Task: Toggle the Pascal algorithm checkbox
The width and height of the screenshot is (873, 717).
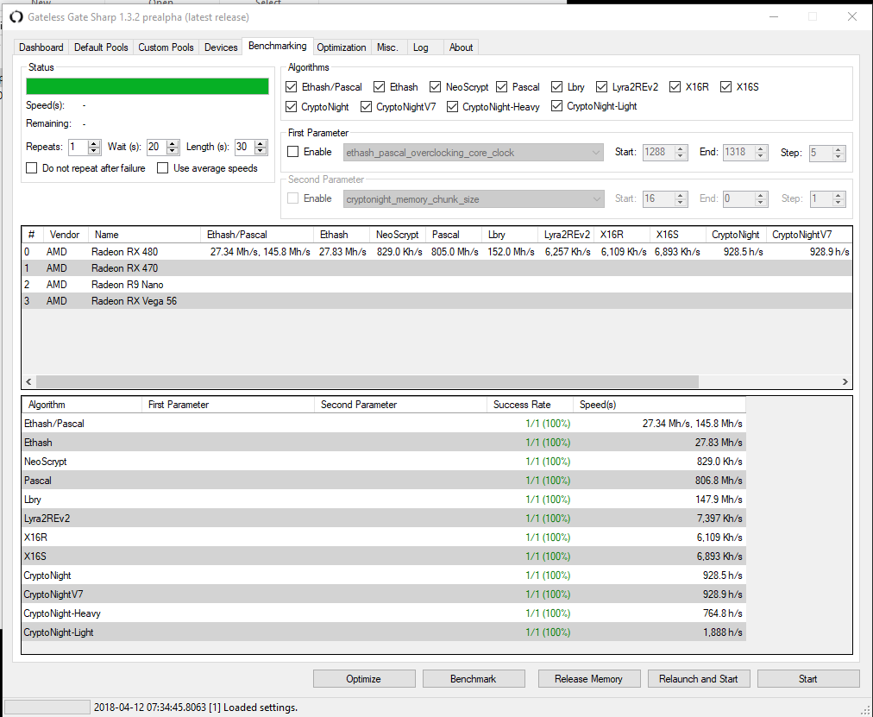Action: click(x=502, y=87)
